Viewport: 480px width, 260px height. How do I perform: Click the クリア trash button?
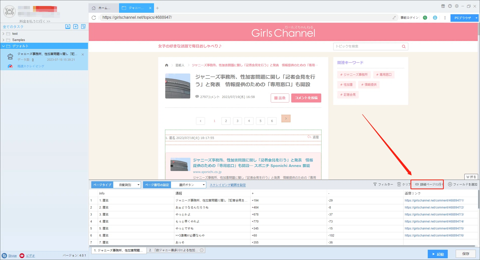404,184
